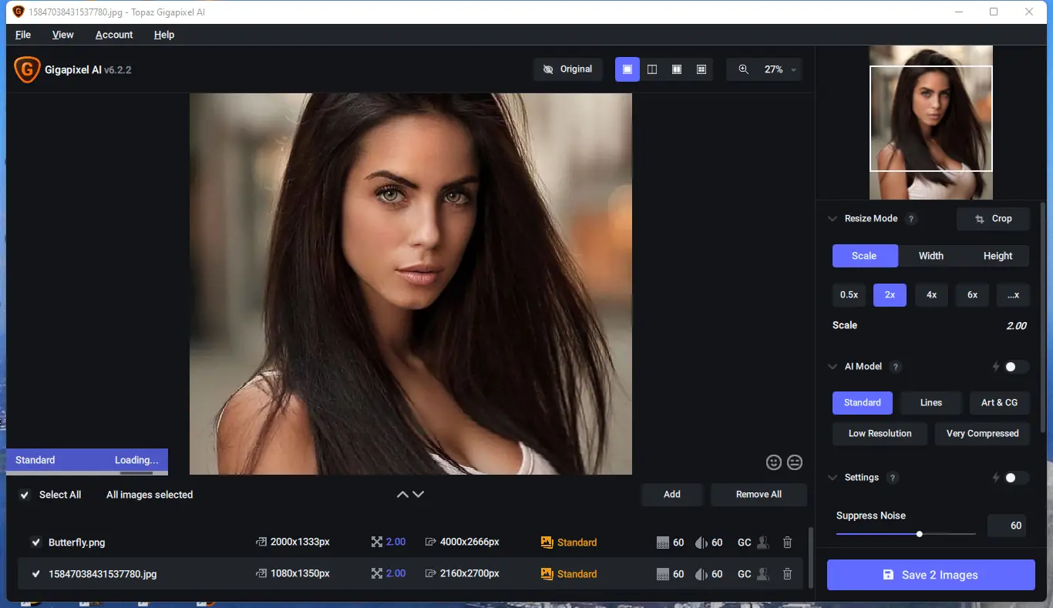Click the zoom magnifier icon
The height and width of the screenshot is (608, 1053).
point(743,69)
